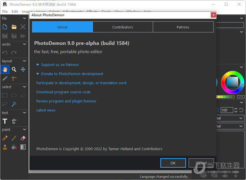The width and height of the screenshot is (246, 180).
Task: Click the Cancel button
Action: tap(201, 163)
